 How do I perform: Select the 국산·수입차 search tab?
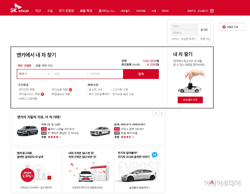click(24, 65)
